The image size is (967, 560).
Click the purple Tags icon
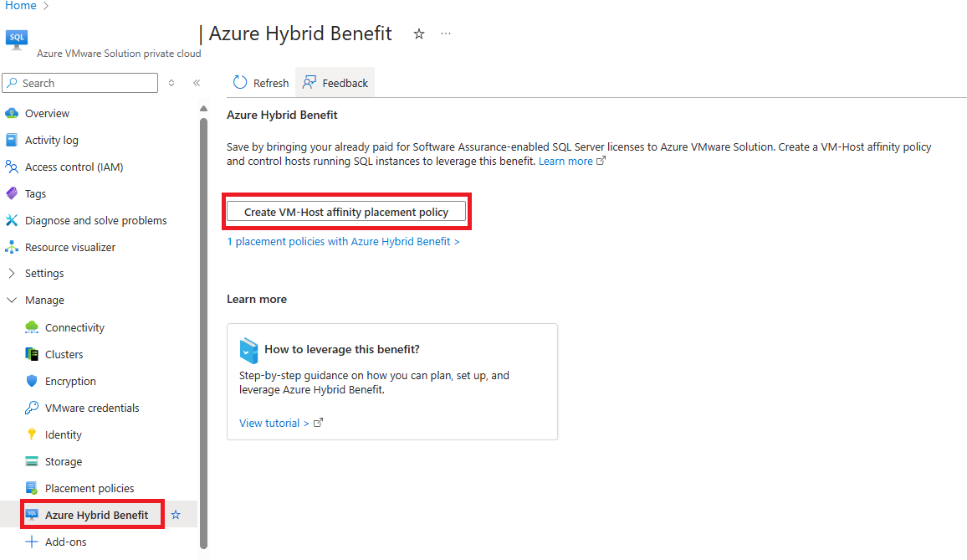click(12, 193)
